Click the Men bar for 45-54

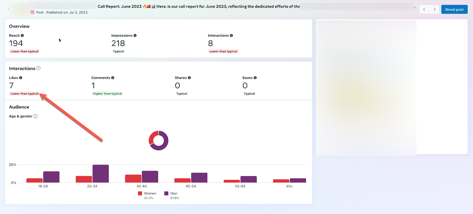[x=199, y=178]
